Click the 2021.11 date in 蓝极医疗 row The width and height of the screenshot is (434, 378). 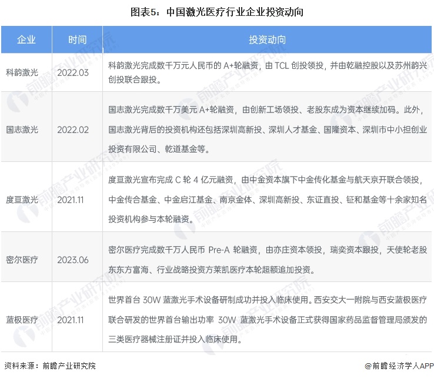(71, 320)
